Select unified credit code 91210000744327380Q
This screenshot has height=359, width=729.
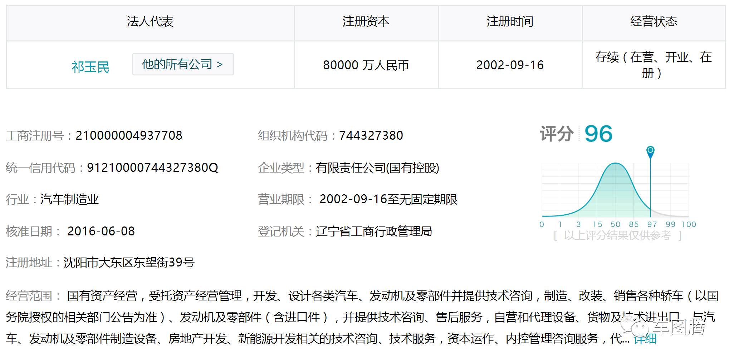pyautogui.click(x=152, y=168)
